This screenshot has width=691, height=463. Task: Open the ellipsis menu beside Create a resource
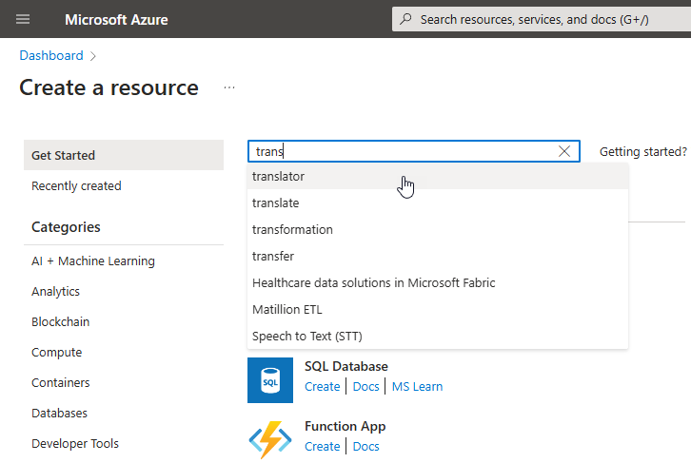tap(228, 88)
